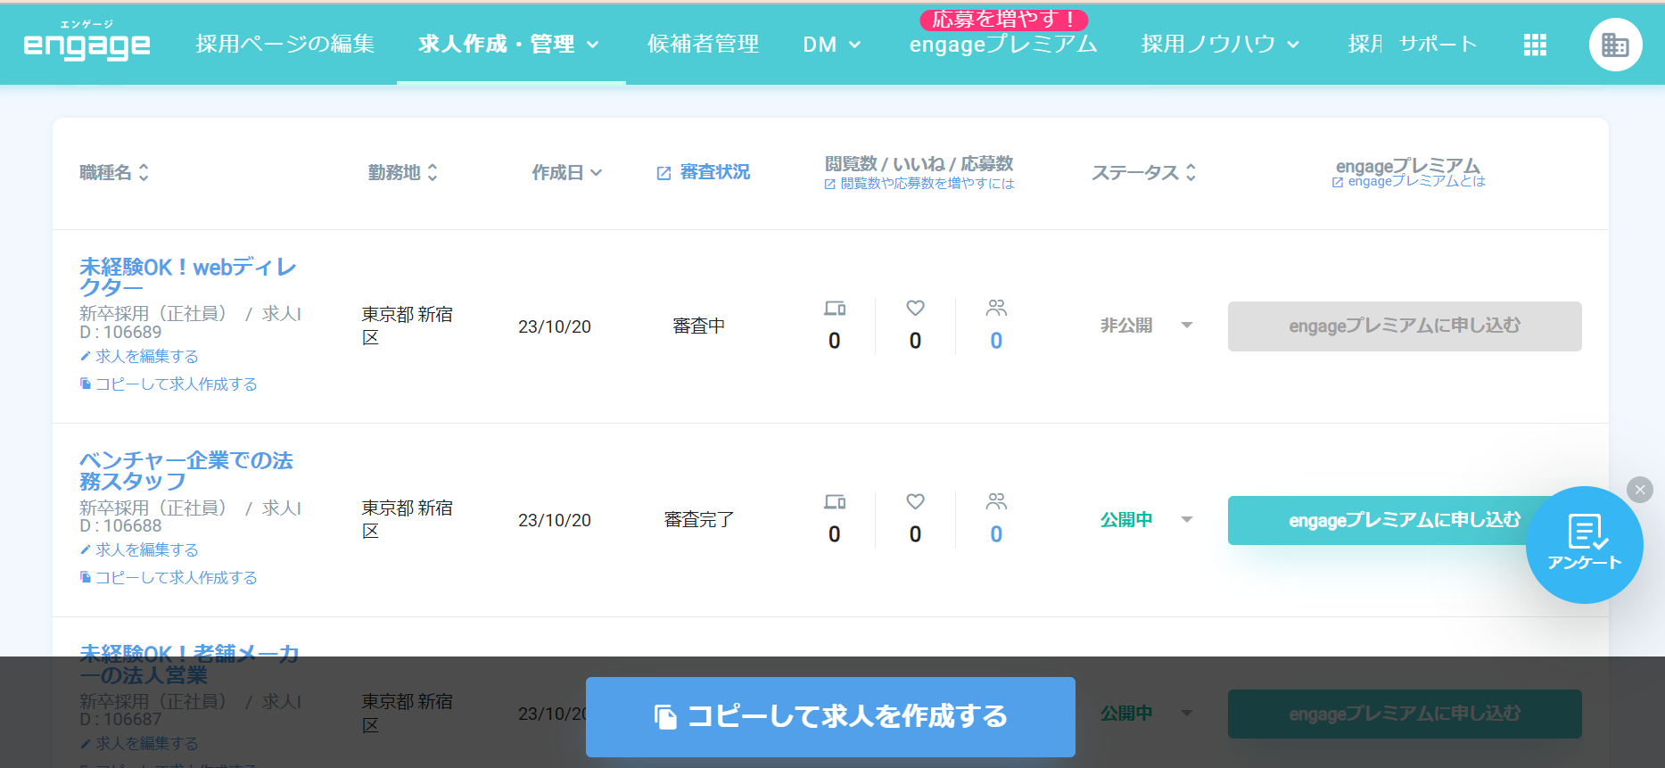Click copy icon for 法務スタッフ job
The image size is (1665, 768).
pos(86,577)
